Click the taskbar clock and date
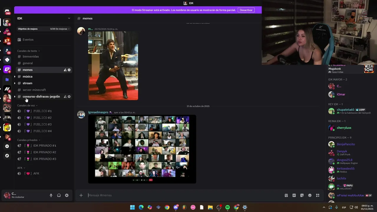Image resolution: width=377 pixels, height=212 pixels. click(x=367, y=207)
